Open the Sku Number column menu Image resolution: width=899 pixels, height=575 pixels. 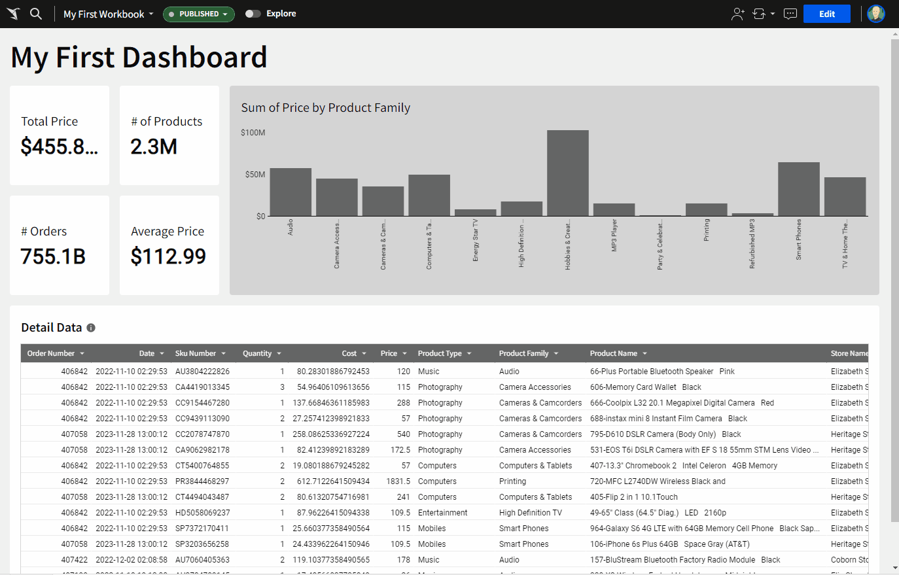coord(224,353)
